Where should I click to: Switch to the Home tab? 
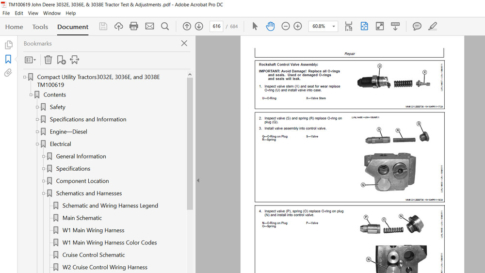pyautogui.click(x=14, y=27)
